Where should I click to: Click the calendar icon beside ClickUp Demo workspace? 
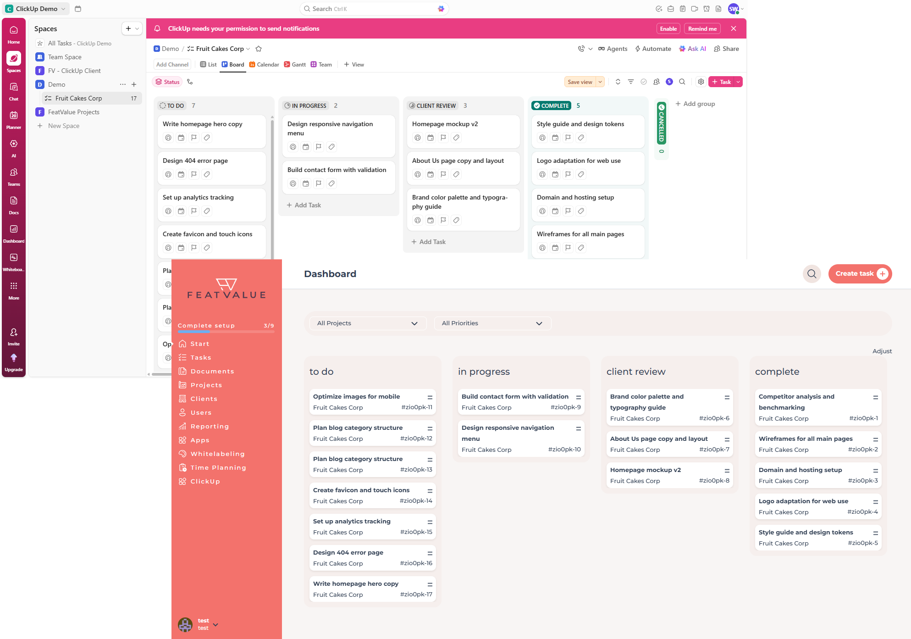78,9
